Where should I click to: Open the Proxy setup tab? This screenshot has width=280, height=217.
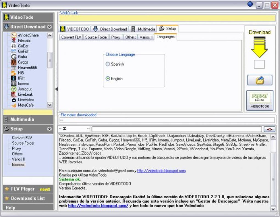point(116,37)
